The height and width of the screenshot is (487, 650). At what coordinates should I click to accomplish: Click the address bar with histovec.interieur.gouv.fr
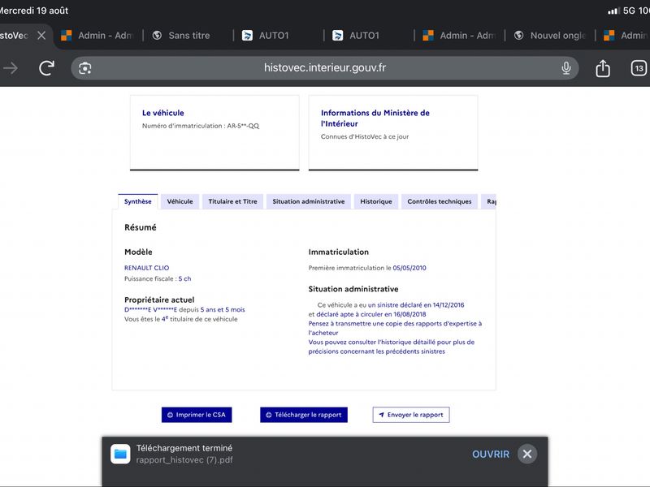(324, 68)
